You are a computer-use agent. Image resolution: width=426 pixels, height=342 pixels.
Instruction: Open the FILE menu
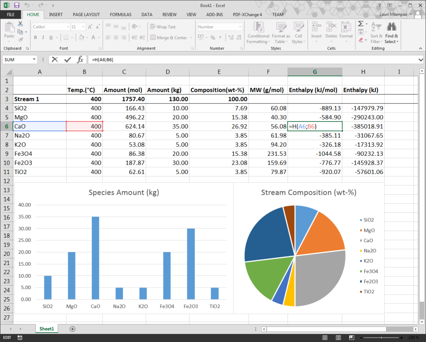point(10,14)
